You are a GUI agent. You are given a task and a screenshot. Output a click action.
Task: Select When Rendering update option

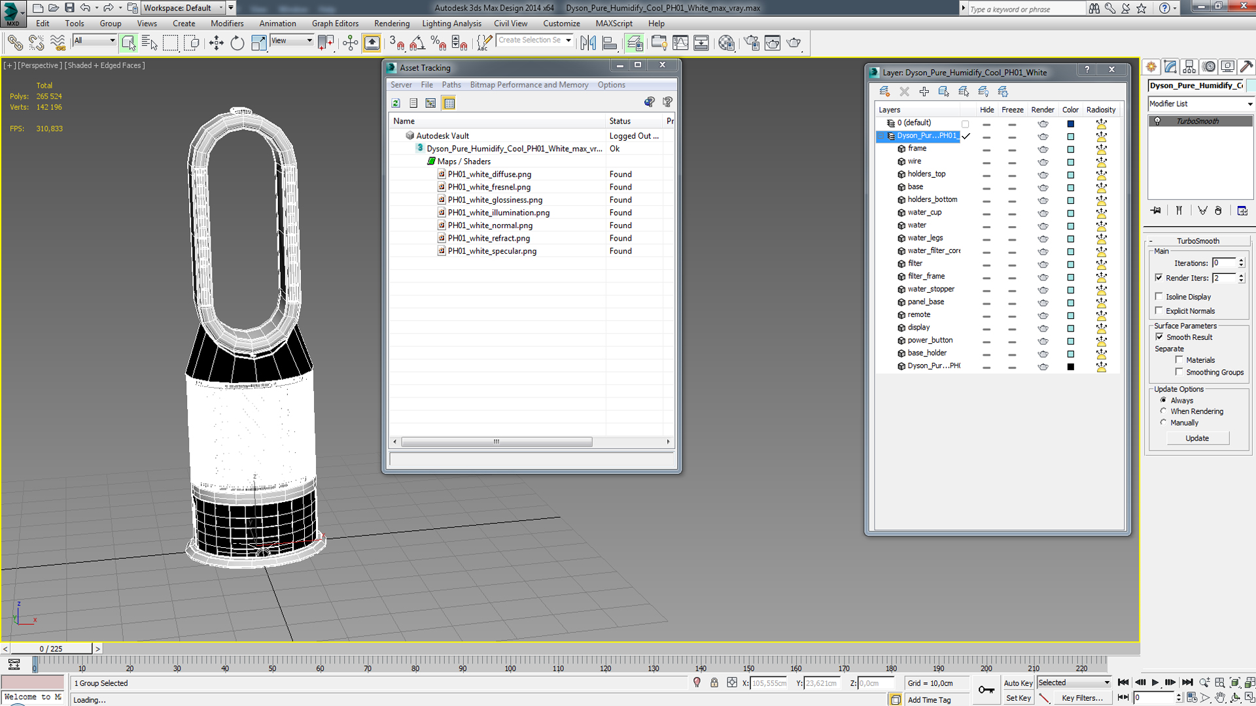(x=1163, y=411)
